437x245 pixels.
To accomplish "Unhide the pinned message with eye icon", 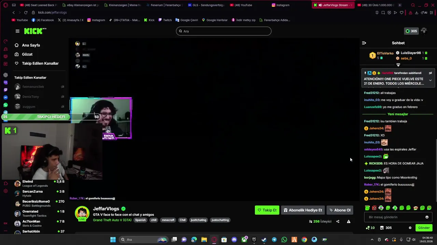I will click(430, 73).
